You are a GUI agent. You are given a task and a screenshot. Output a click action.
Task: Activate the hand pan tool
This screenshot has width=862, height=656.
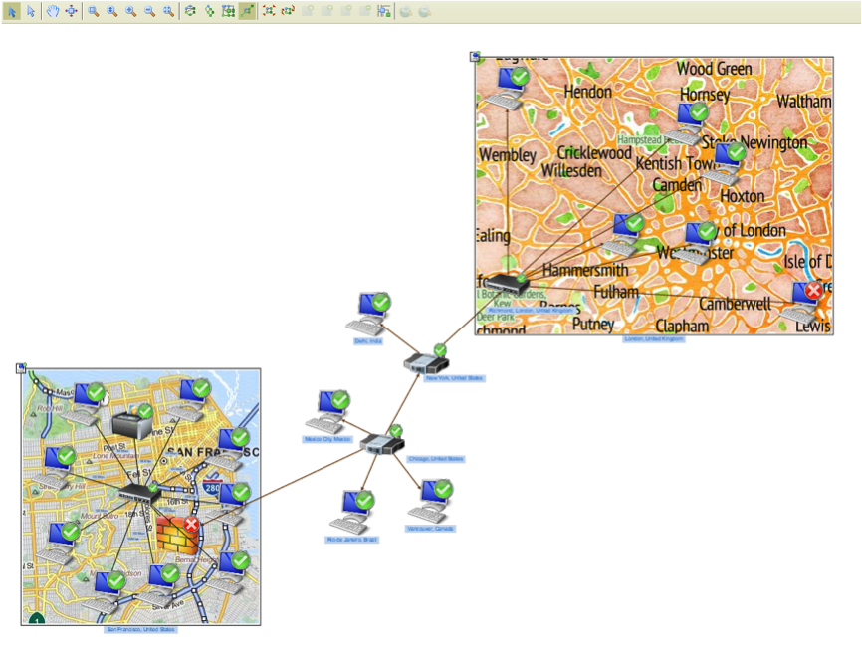pyautogui.click(x=52, y=11)
